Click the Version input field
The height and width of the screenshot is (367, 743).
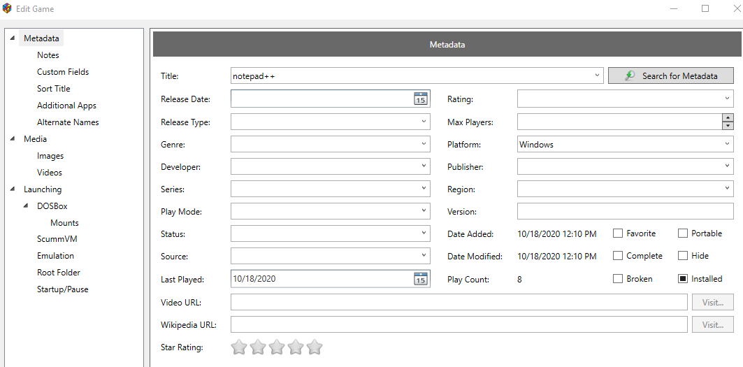pyautogui.click(x=626, y=212)
